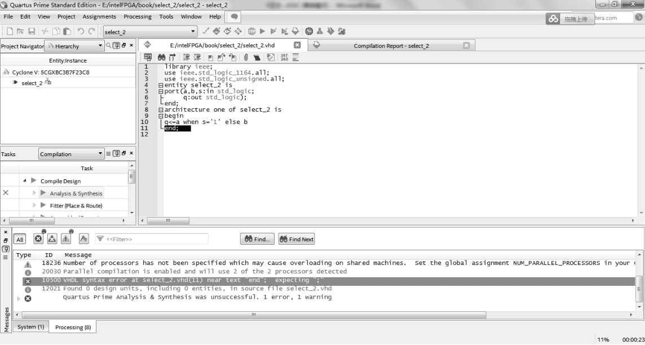
Task: Click the Tasks panel vertical scrollbar thumb
Action: coord(131,176)
